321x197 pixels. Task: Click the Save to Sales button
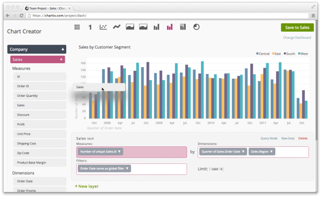pyautogui.click(x=297, y=28)
